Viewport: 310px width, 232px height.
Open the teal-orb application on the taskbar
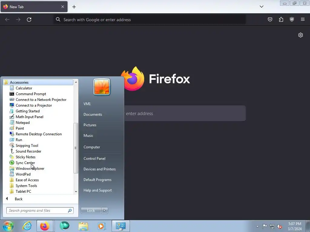[x=64, y=226]
